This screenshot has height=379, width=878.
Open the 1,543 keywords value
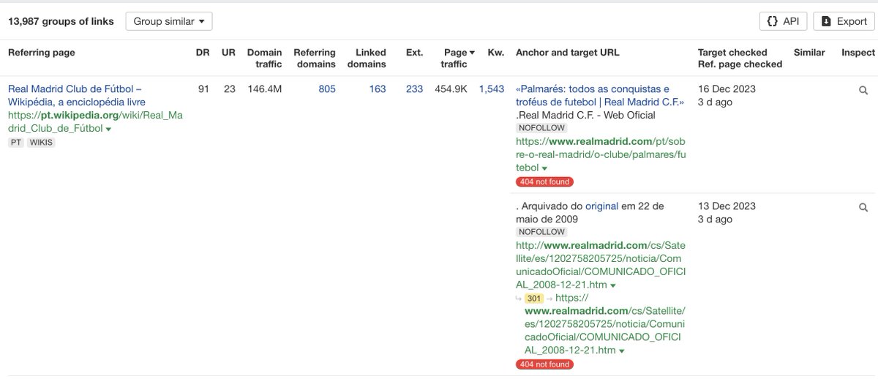coord(492,89)
